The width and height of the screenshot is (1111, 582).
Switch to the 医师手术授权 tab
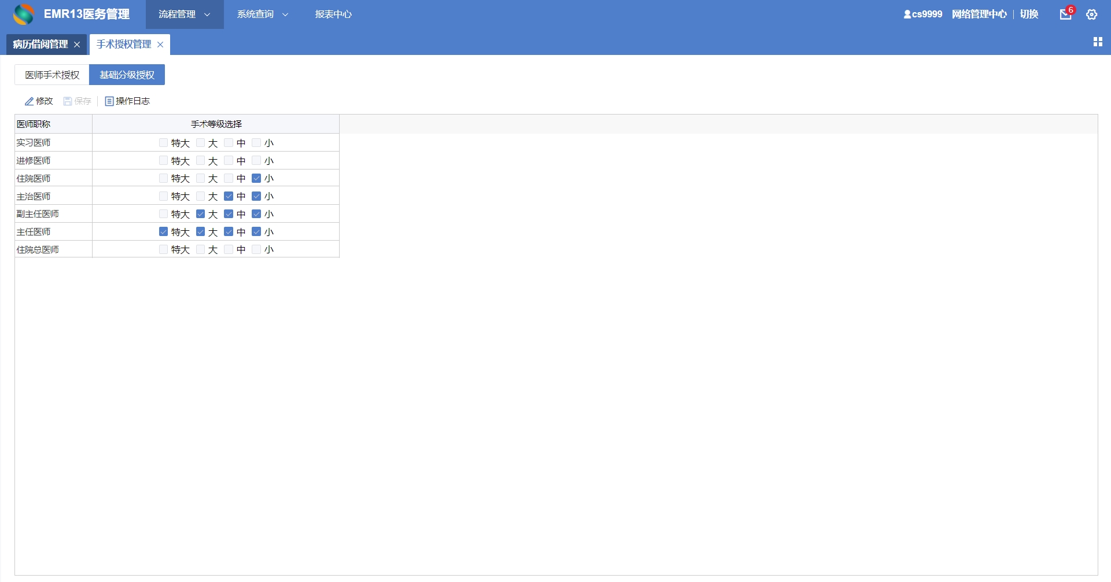(x=52, y=75)
